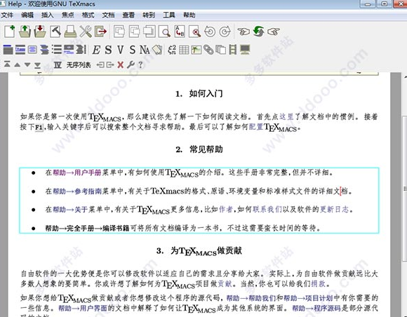The height and width of the screenshot is (317, 407).
Task: Remove item with red X icon
Action: pos(120,65)
